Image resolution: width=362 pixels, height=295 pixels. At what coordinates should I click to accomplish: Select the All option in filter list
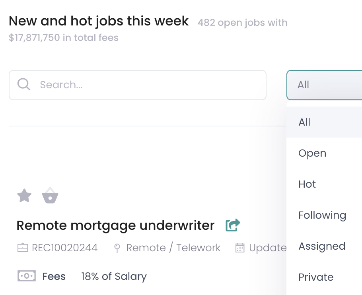click(x=305, y=122)
